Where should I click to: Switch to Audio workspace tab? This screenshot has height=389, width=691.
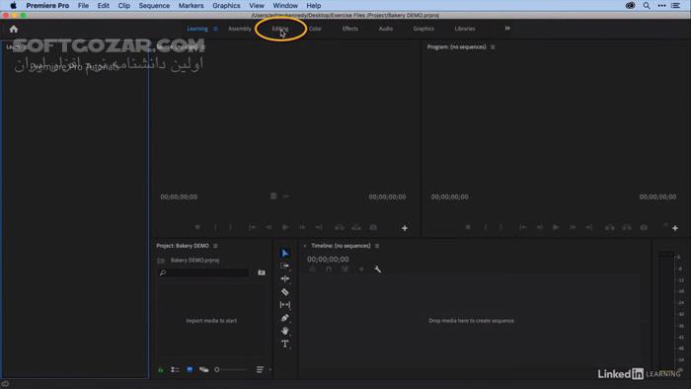386,29
